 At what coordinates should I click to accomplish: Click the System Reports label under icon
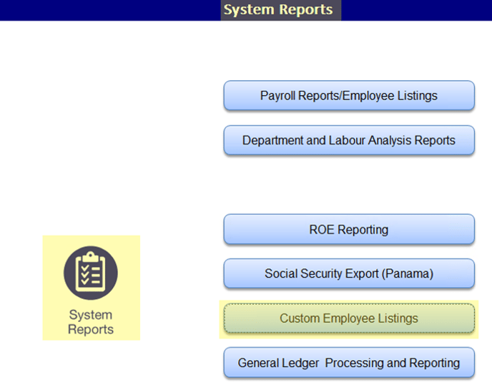pyautogui.click(x=91, y=322)
